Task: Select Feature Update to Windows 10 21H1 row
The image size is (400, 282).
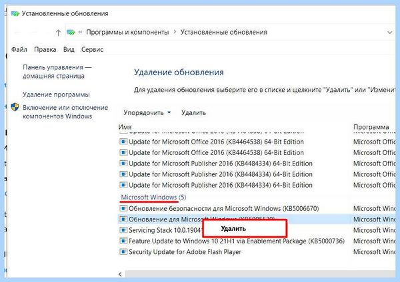Action: (237, 241)
